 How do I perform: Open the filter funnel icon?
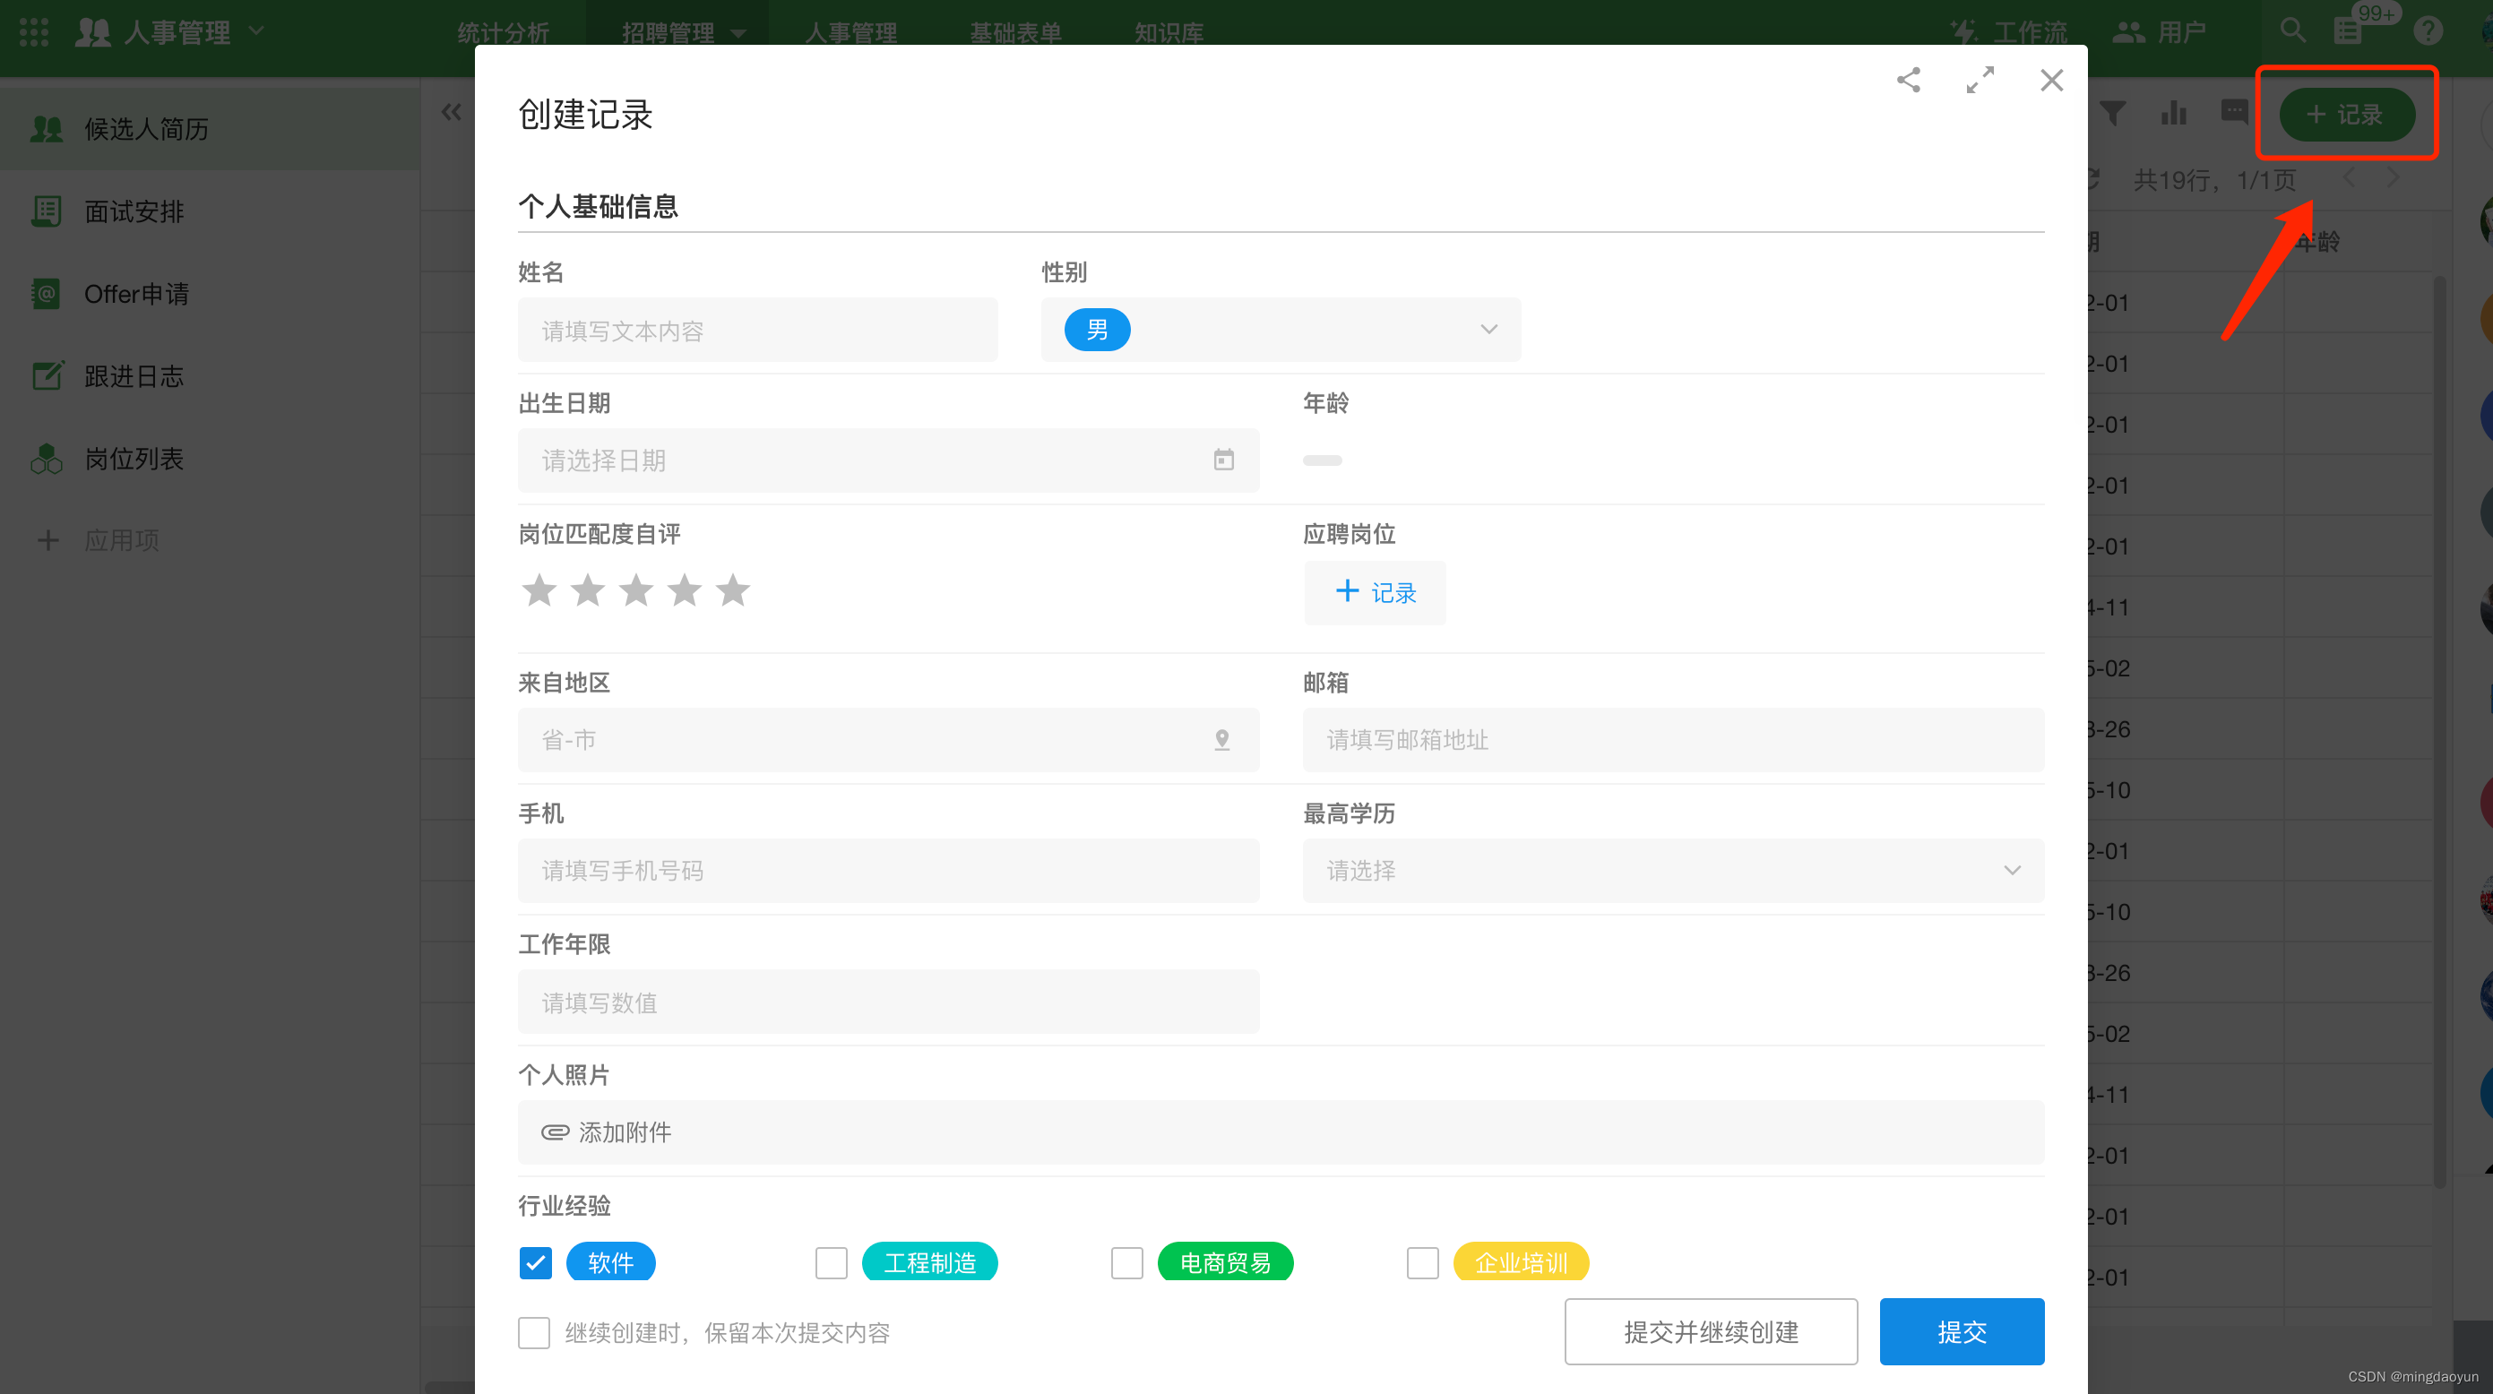2113,113
